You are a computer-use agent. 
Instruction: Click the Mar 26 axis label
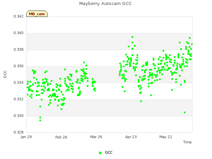point(96,137)
